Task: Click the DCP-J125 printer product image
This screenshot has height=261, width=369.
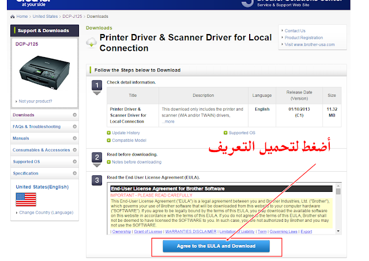Action: pyautogui.click(x=44, y=73)
